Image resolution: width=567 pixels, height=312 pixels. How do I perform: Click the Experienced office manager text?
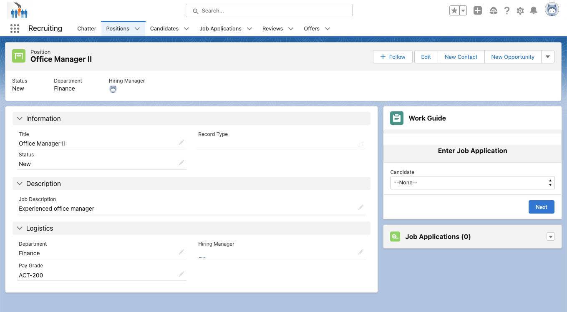tap(56, 209)
